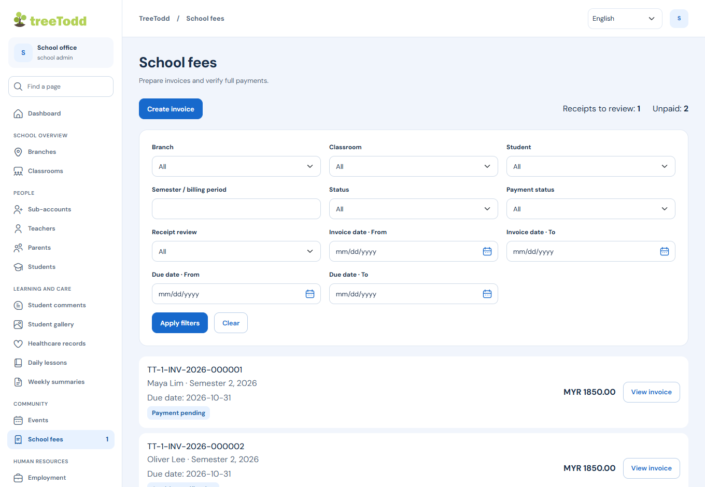The image size is (705, 487).
Task: View invoice TT-1-INV-2026-000001
Action: click(x=652, y=392)
